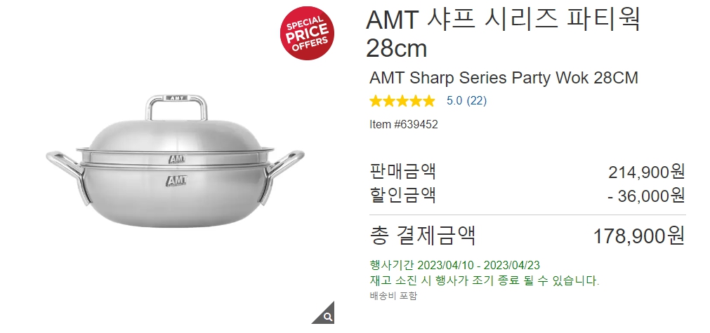Click the last yellow star in rating

pyautogui.click(x=428, y=101)
